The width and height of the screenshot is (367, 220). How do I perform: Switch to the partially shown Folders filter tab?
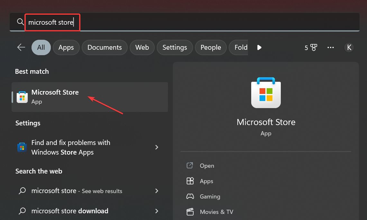click(239, 47)
